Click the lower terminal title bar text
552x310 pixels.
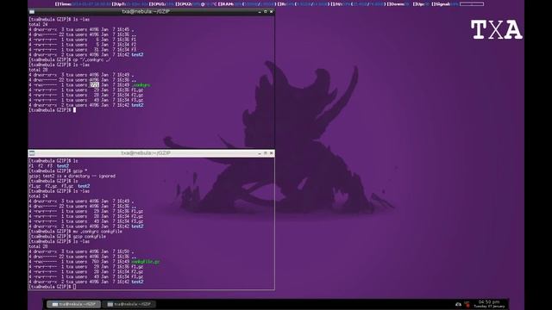click(146, 153)
